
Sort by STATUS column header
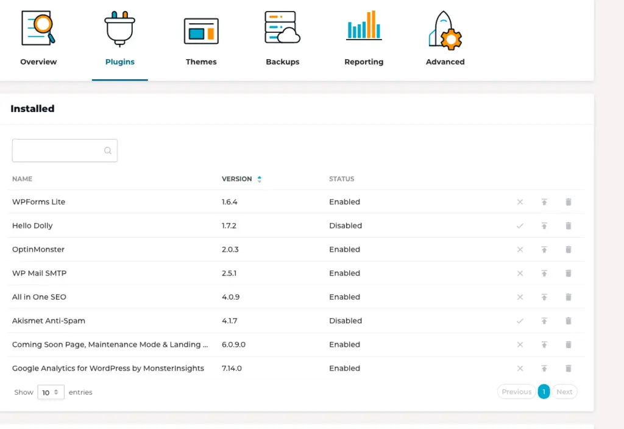341,179
